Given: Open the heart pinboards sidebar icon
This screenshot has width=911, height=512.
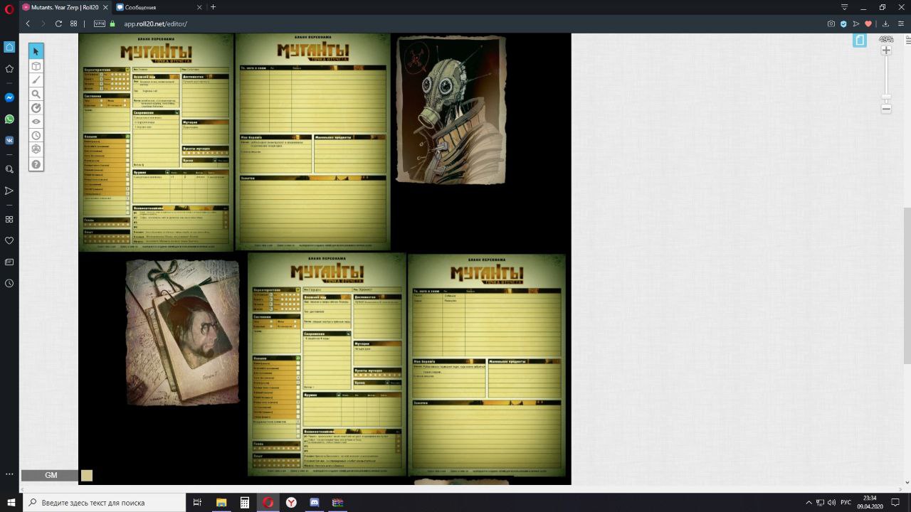Looking at the screenshot, I should [x=9, y=240].
